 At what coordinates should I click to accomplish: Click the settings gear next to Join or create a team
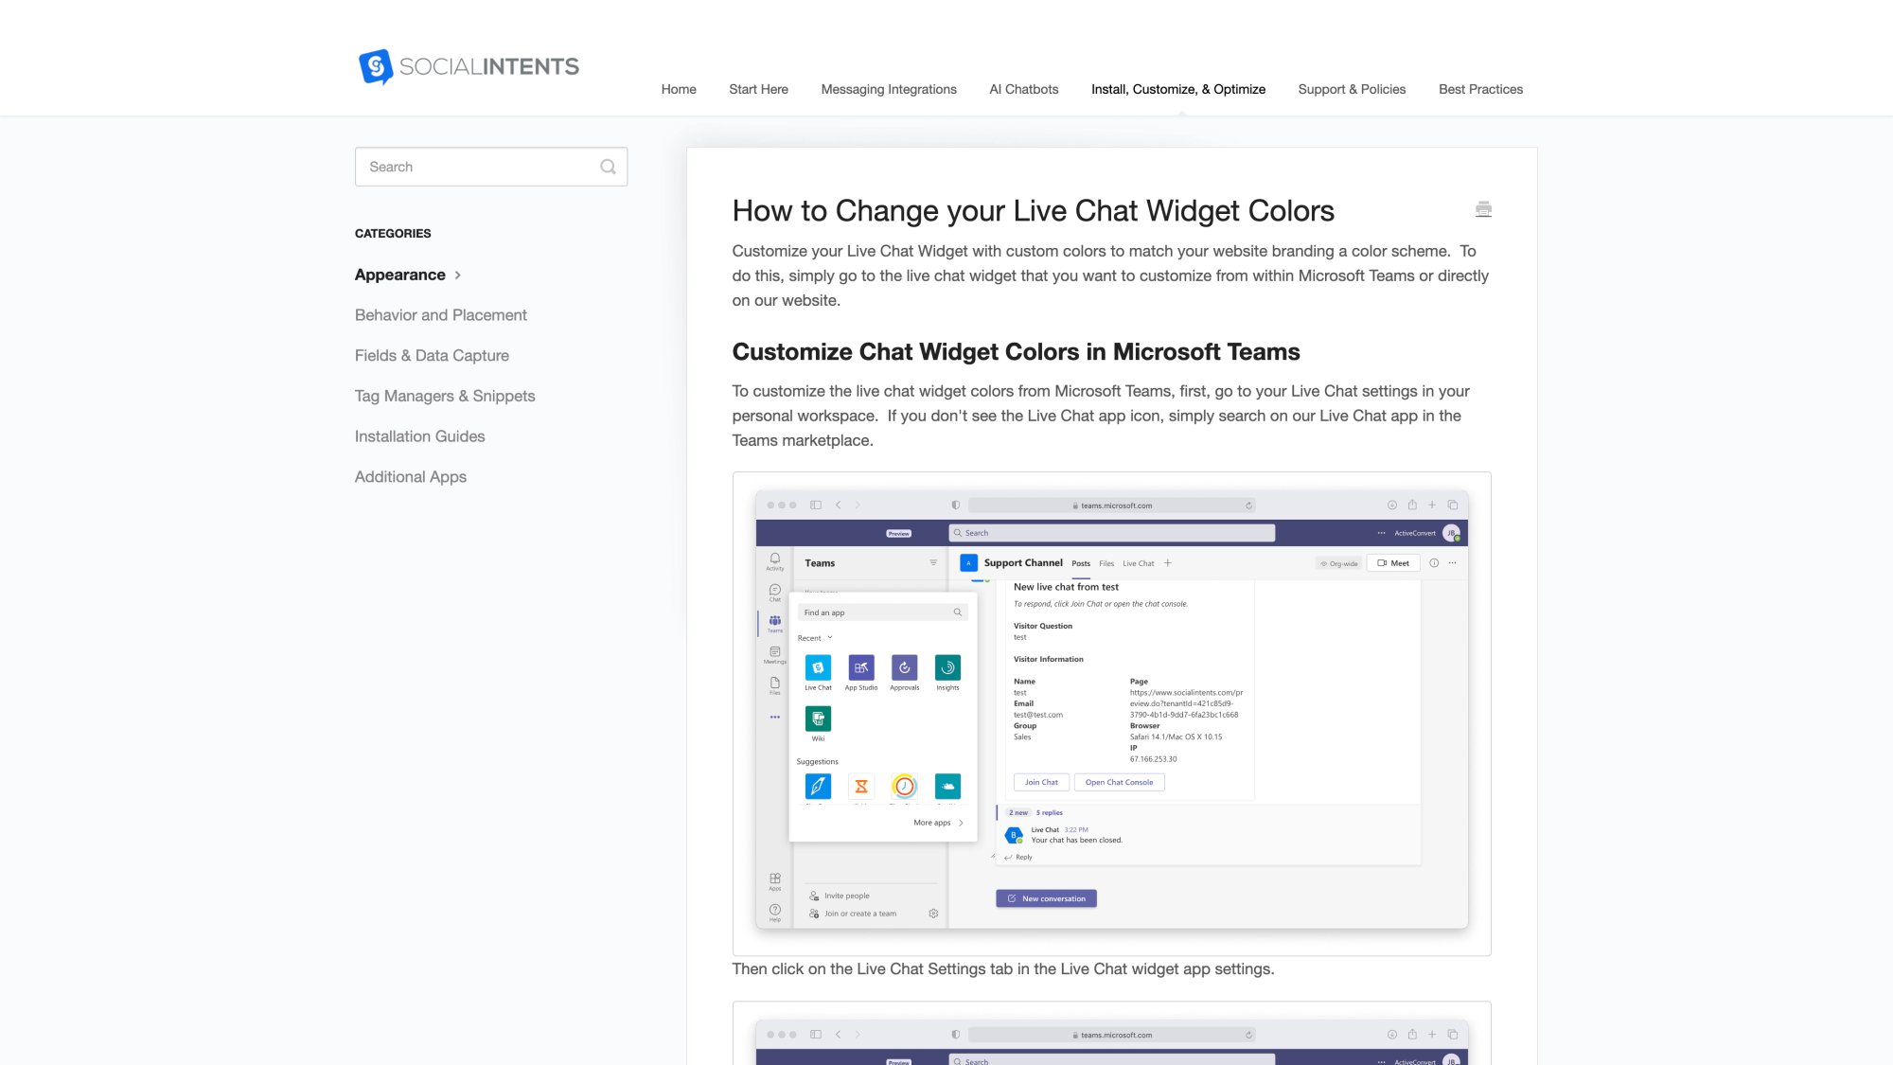click(x=933, y=913)
